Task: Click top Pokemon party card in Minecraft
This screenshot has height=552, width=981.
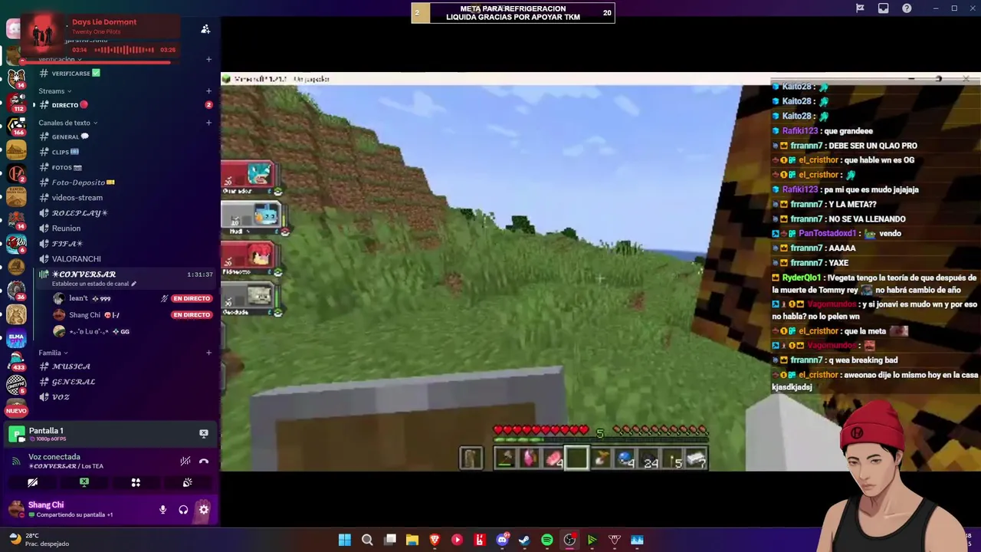Action: [x=253, y=177]
